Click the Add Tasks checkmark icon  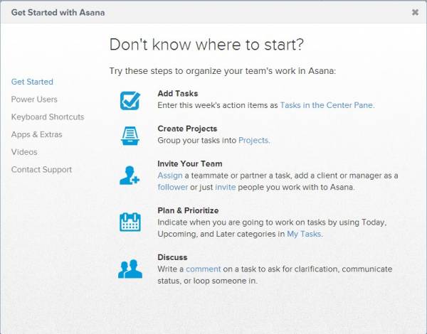(130, 100)
